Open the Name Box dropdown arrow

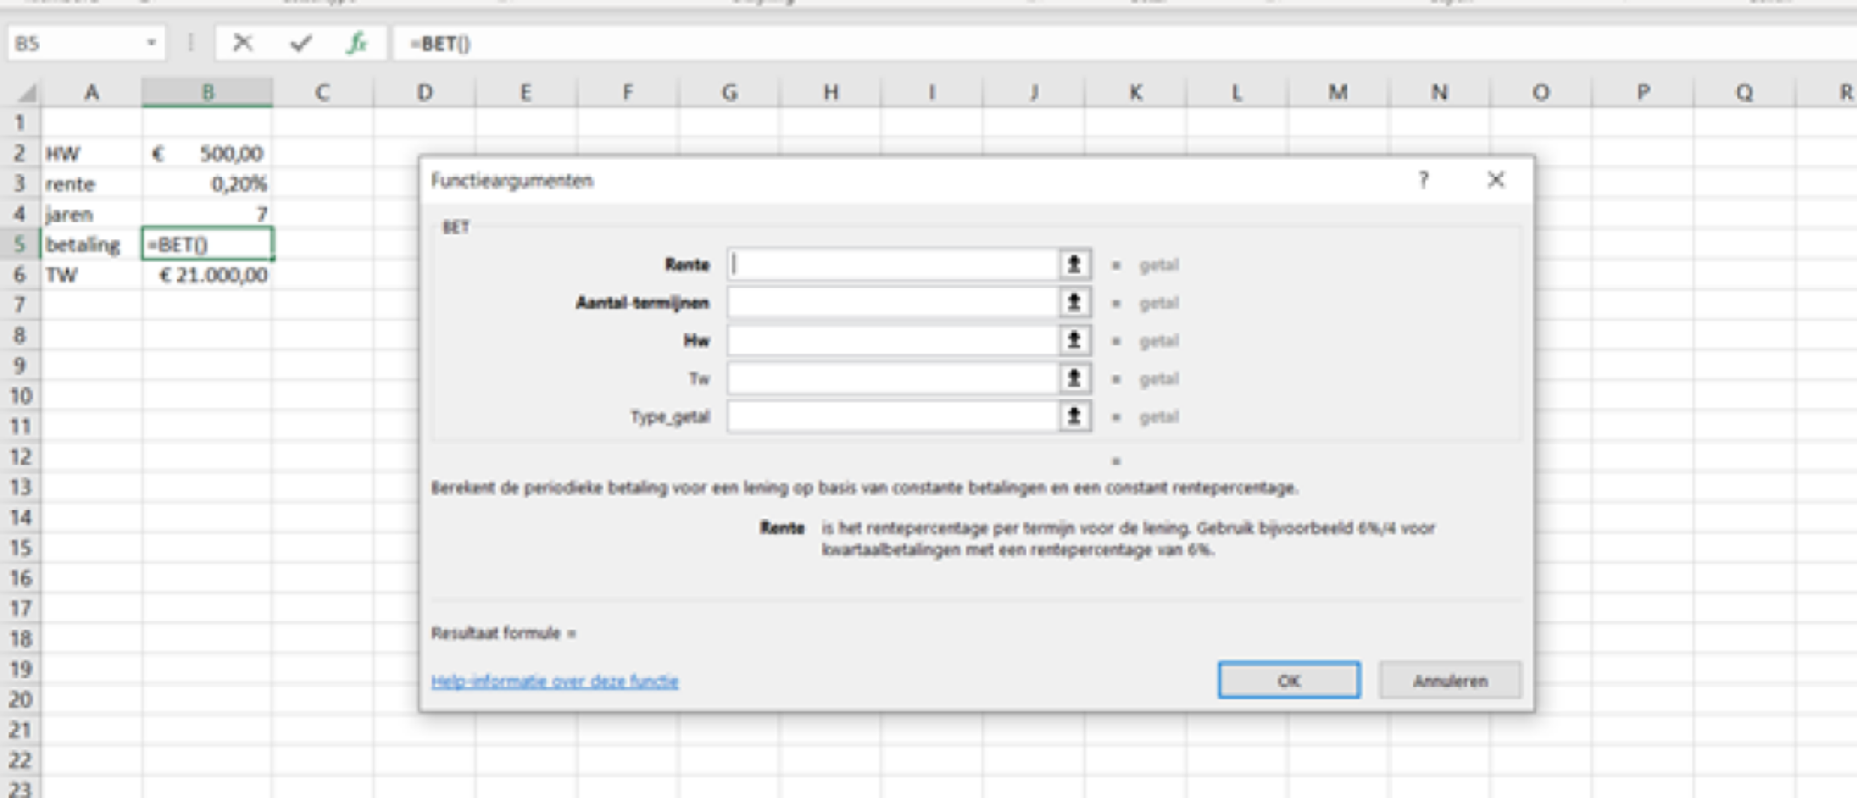pos(151,42)
